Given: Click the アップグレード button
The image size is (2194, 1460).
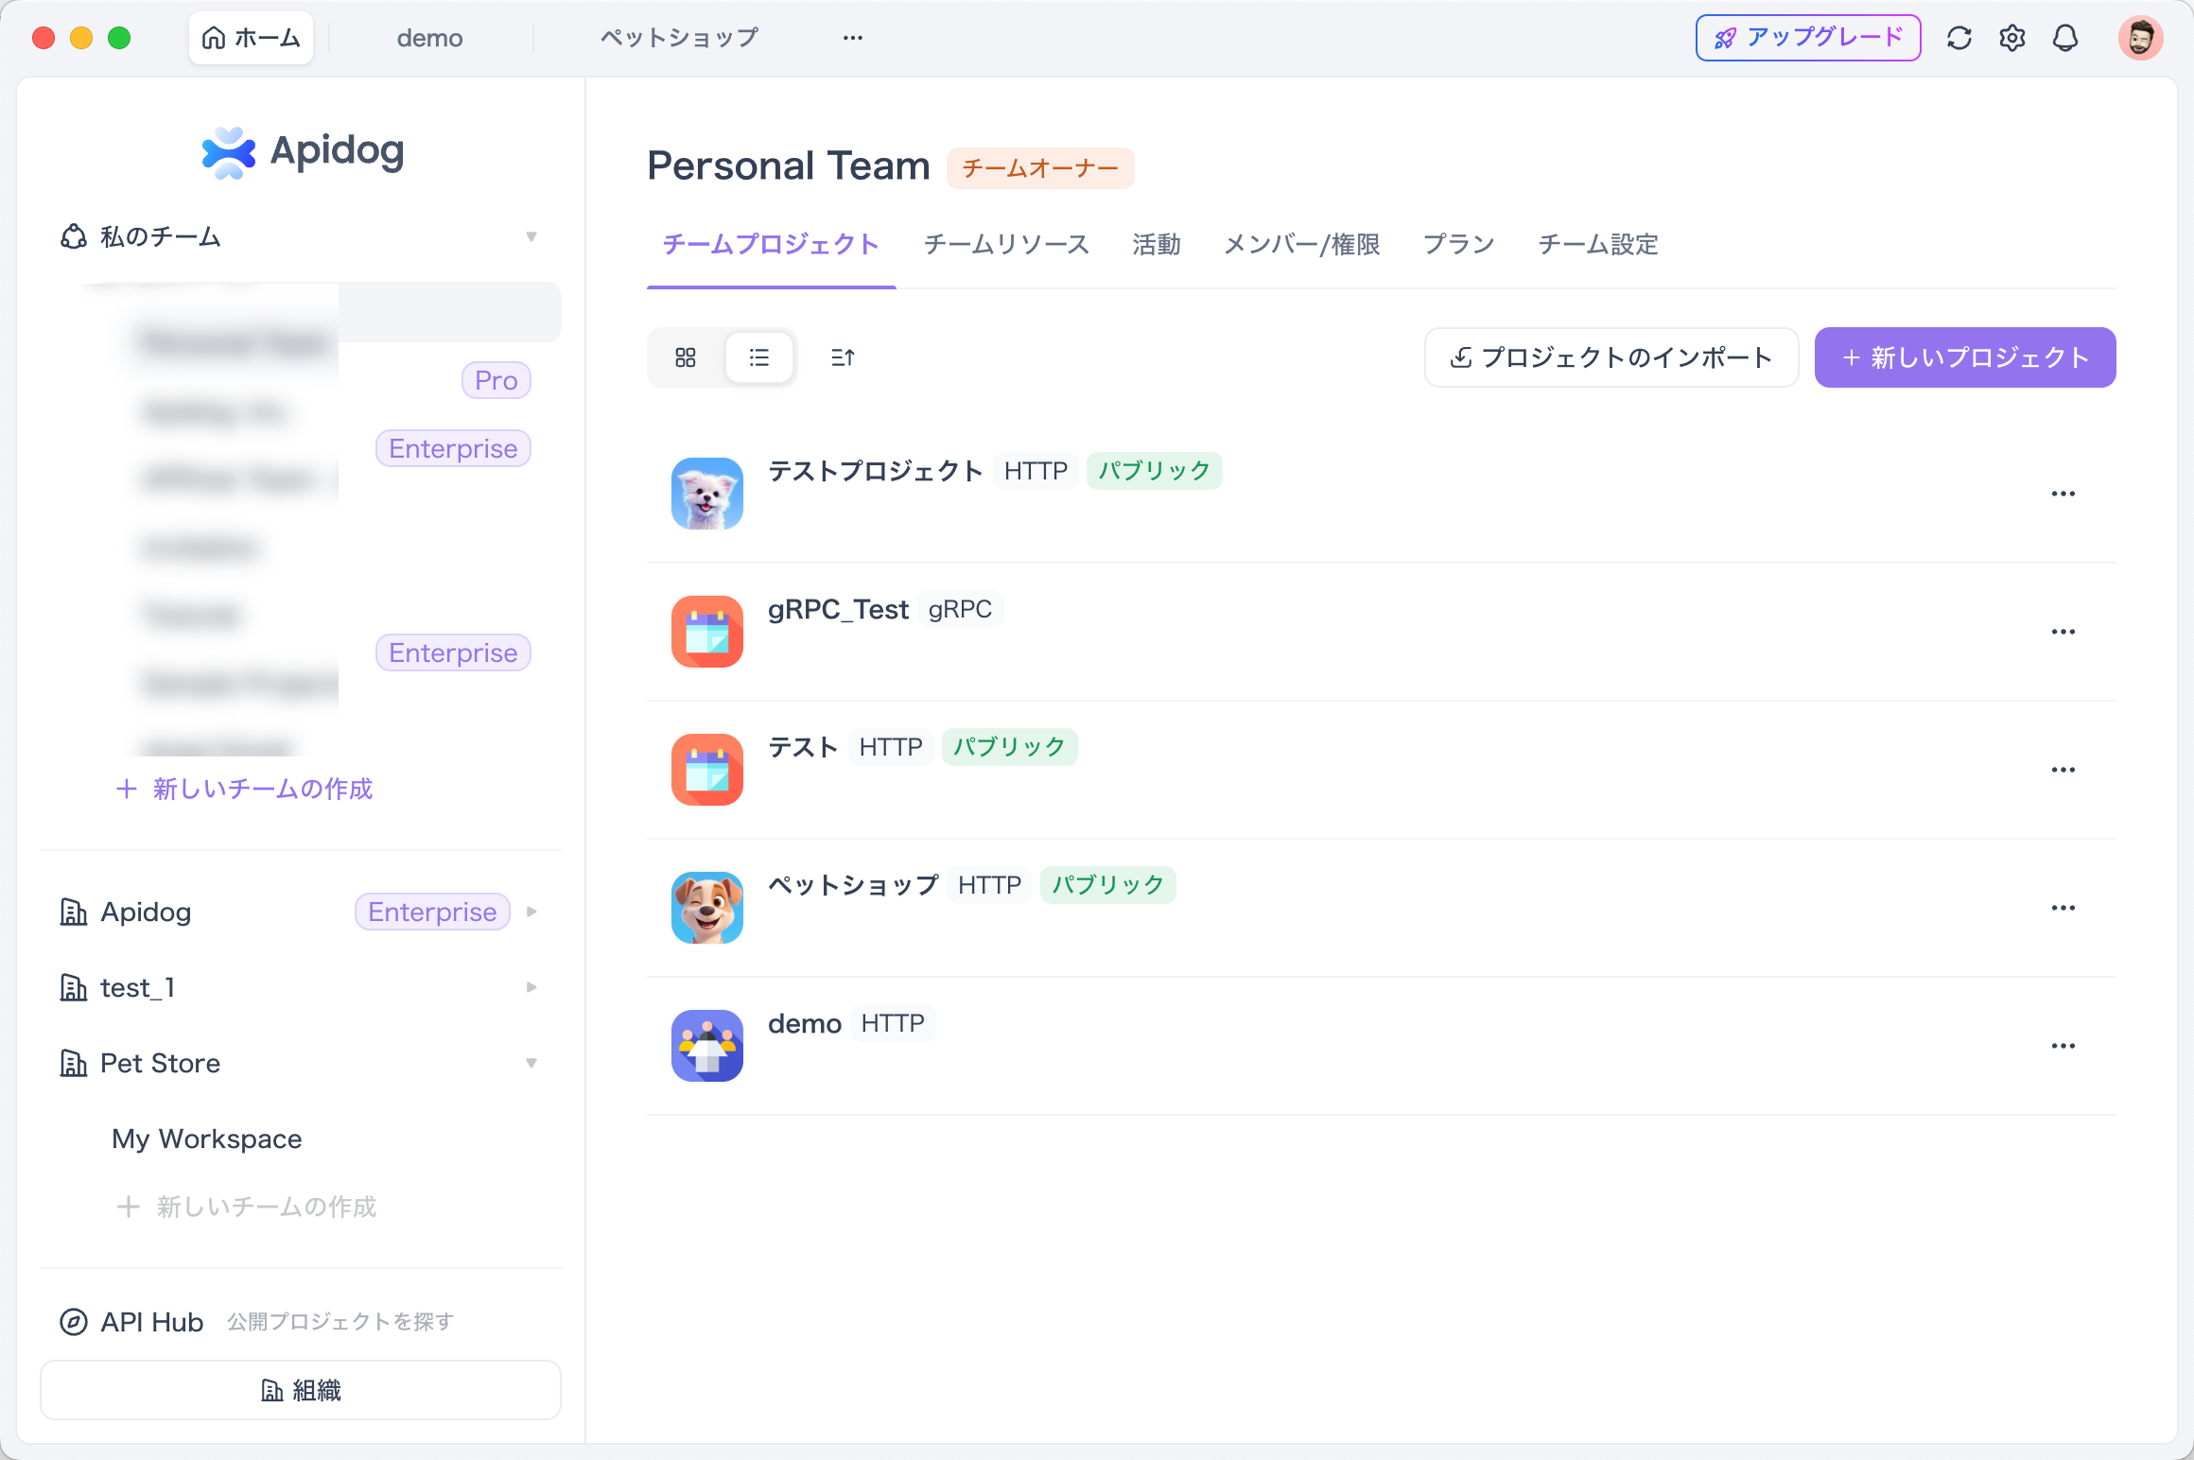Looking at the screenshot, I should (x=1808, y=38).
